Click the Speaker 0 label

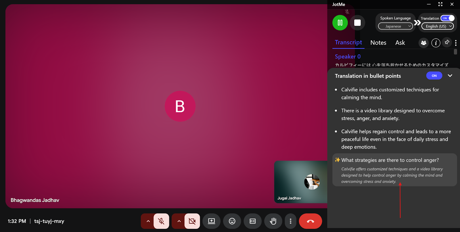[x=348, y=57]
